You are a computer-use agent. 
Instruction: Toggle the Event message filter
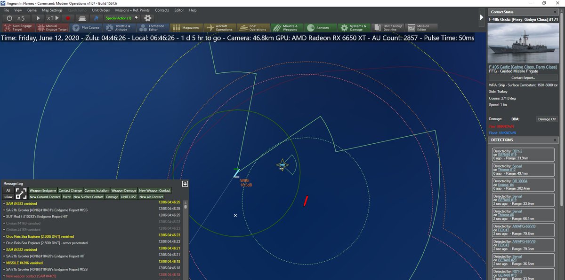tap(67, 197)
